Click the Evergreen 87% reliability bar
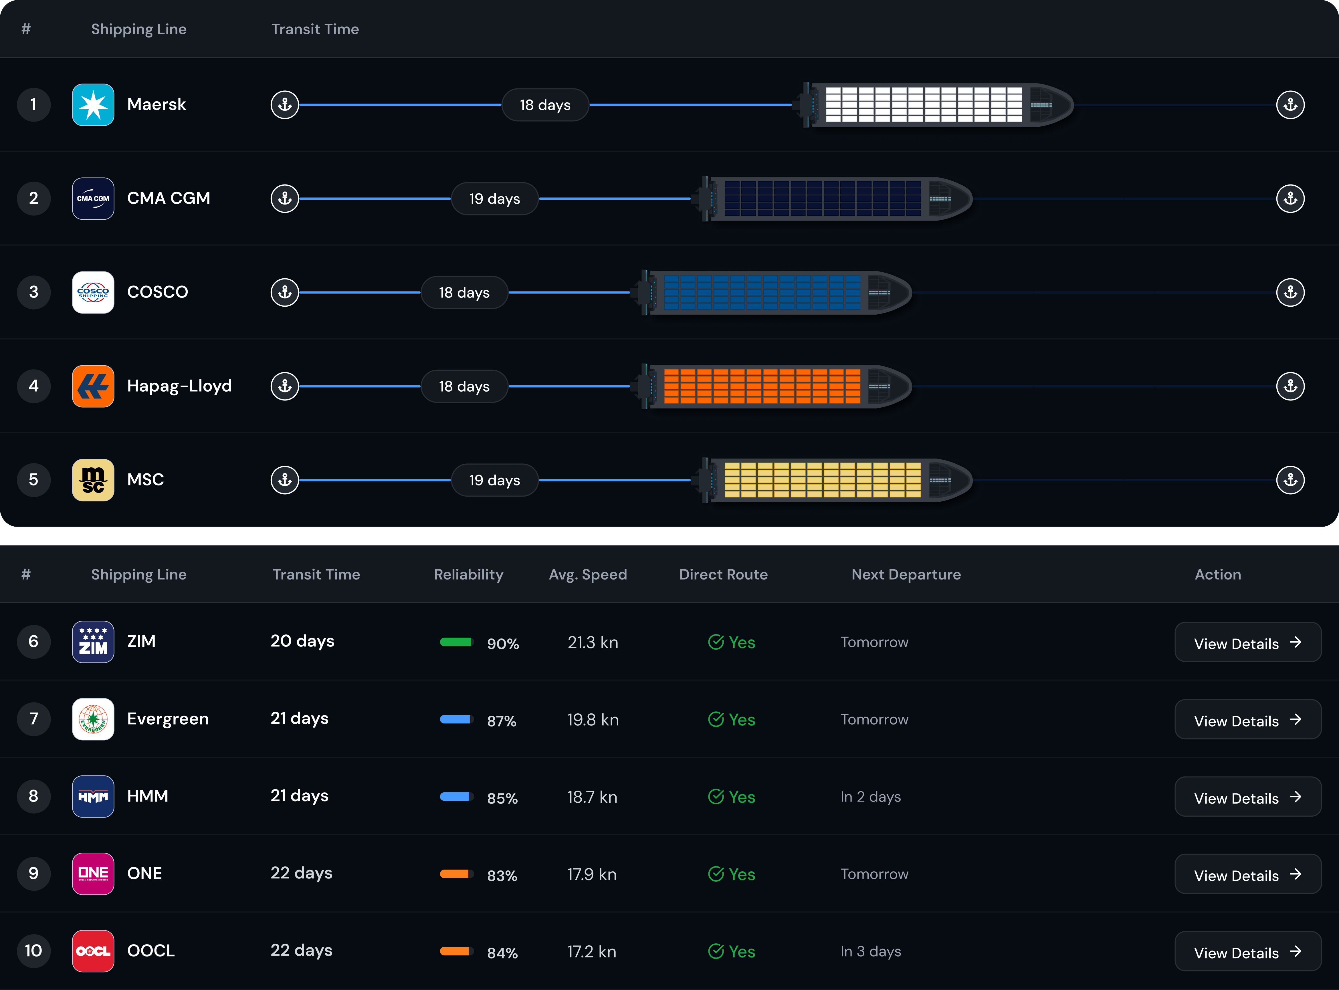 [x=457, y=719]
